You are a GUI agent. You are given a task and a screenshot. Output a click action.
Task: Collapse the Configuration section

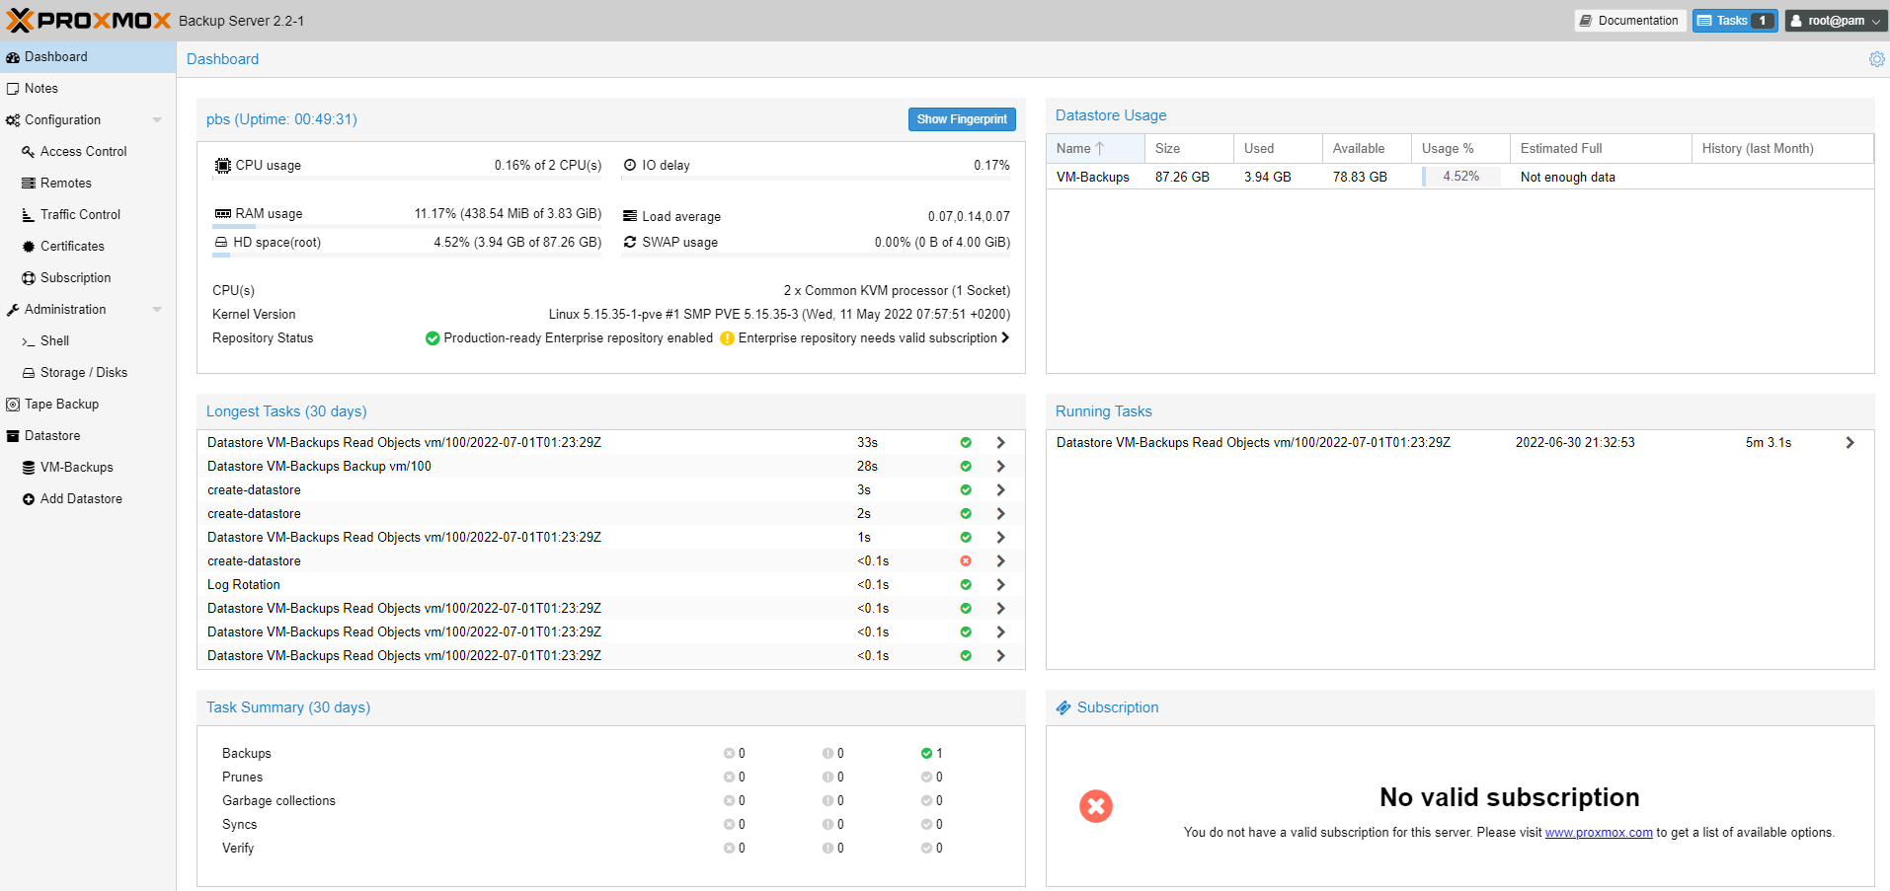pos(157,119)
